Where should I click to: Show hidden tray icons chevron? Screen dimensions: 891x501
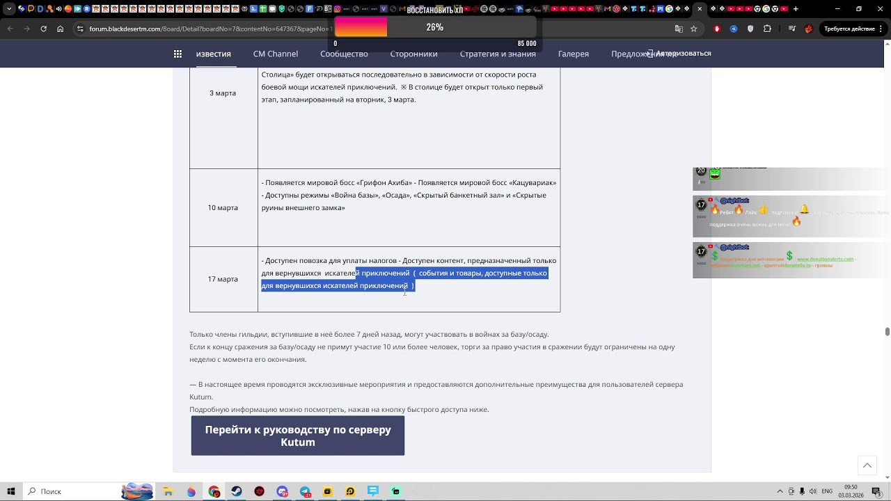(x=780, y=491)
